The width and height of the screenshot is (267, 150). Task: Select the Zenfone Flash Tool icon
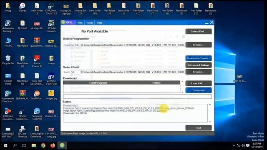(x=51, y=79)
